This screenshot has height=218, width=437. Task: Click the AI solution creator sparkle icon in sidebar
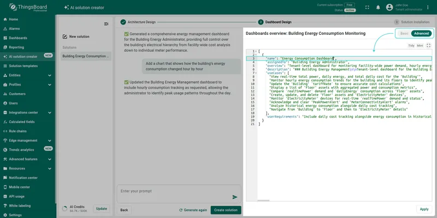click(x=5, y=57)
